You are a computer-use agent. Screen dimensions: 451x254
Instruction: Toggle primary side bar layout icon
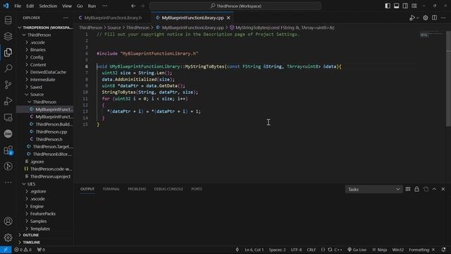coord(388,6)
